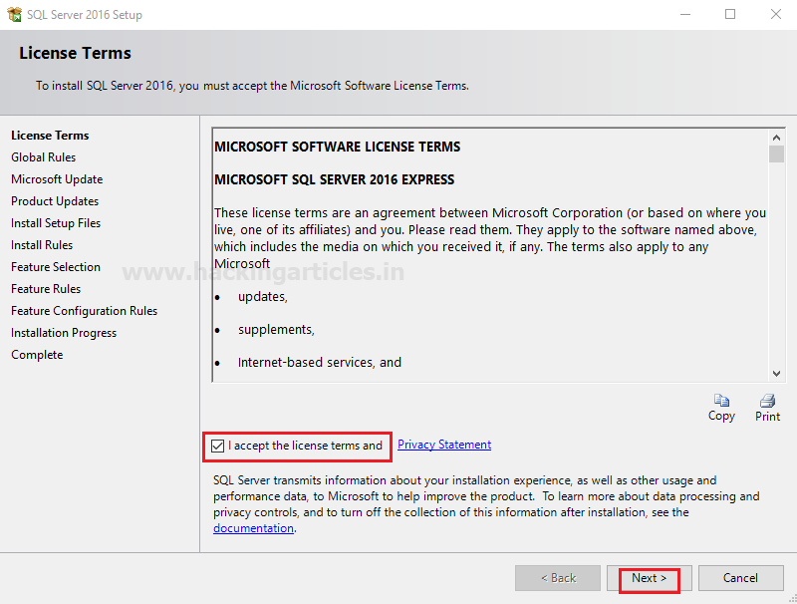Click the license text scrollbar thumb

[x=776, y=154]
